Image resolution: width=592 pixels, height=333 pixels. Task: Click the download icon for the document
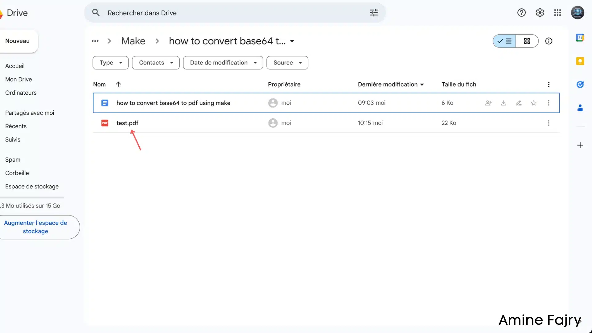coord(504,103)
